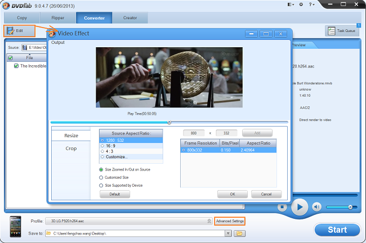Open the Task Queue

pyautogui.click(x=342, y=31)
